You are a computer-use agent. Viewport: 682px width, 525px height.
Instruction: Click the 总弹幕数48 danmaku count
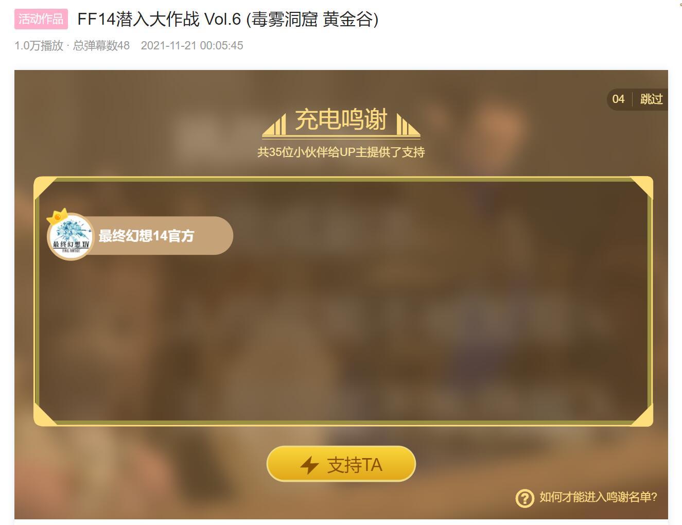(101, 45)
